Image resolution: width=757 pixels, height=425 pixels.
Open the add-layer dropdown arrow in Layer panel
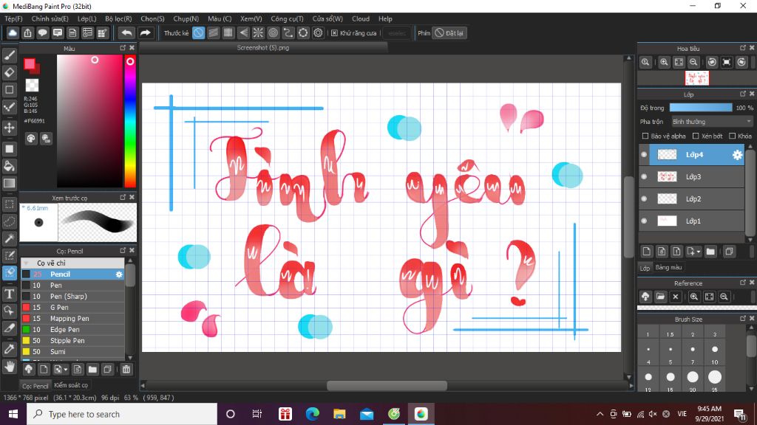[699, 252]
